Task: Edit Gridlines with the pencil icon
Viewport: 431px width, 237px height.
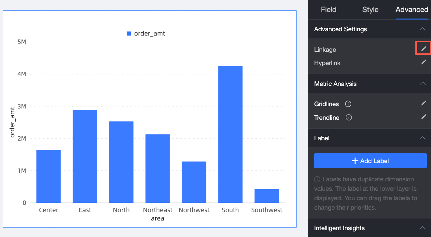Action: (x=423, y=103)
